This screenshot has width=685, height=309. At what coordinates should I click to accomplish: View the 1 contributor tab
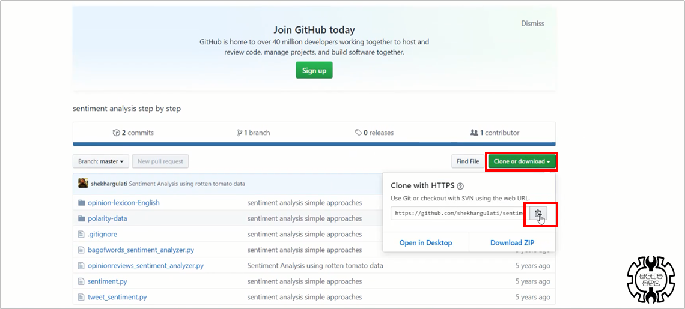tap(495, 133)
